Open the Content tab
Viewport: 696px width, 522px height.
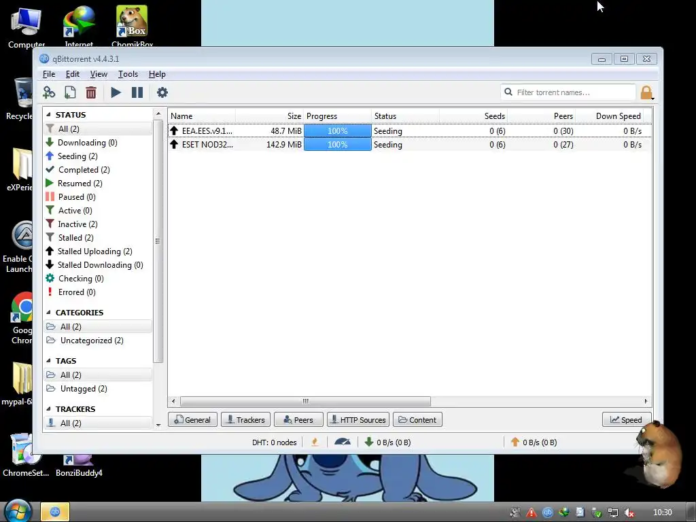point(417,420)
